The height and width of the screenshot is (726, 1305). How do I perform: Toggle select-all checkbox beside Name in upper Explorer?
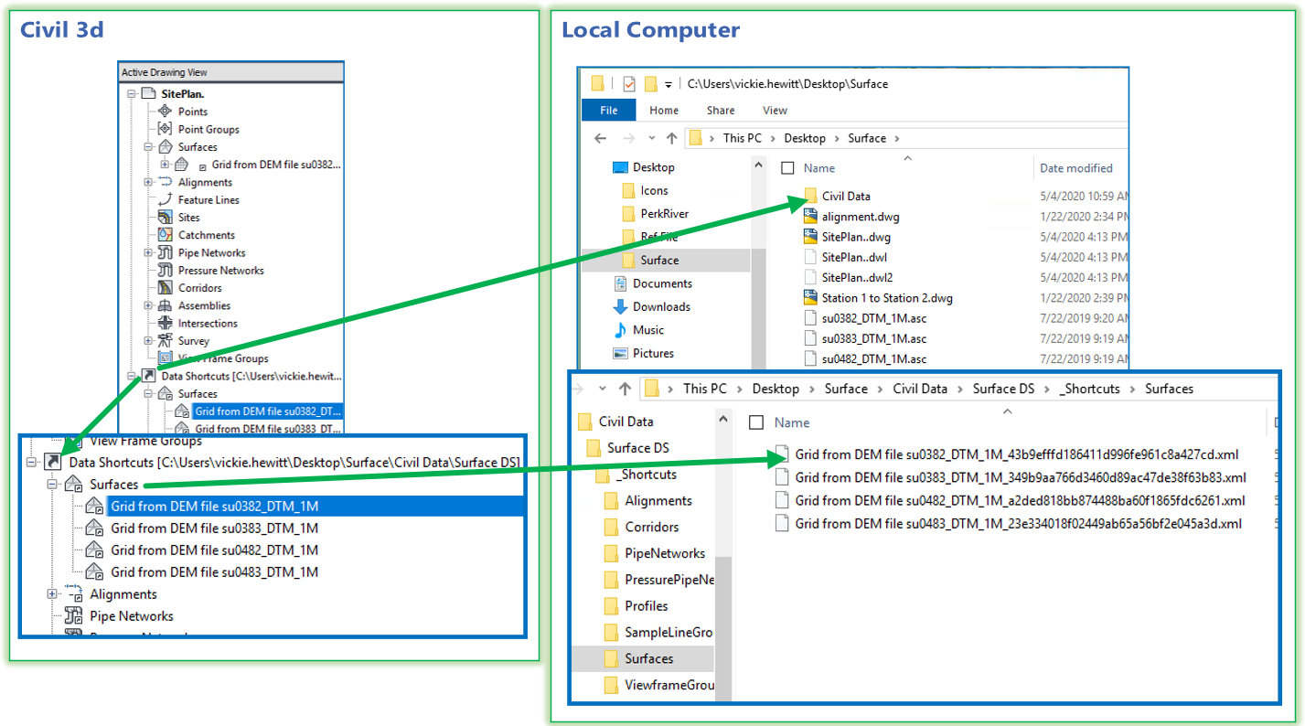(787, 168)
